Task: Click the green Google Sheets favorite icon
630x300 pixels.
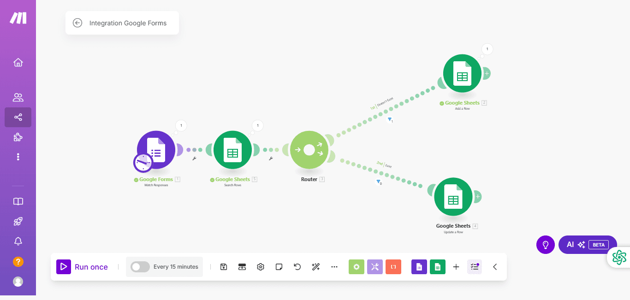Action: coord(438,267)
